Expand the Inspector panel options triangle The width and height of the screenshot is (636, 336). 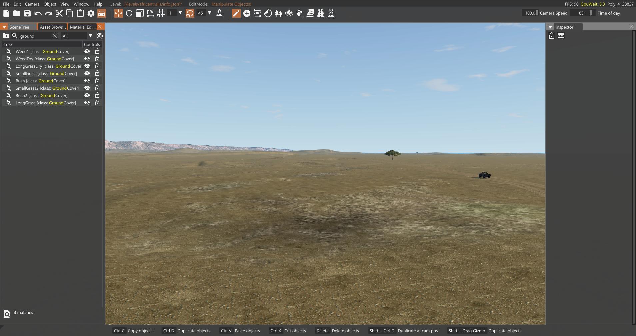(x=550, y=27)
